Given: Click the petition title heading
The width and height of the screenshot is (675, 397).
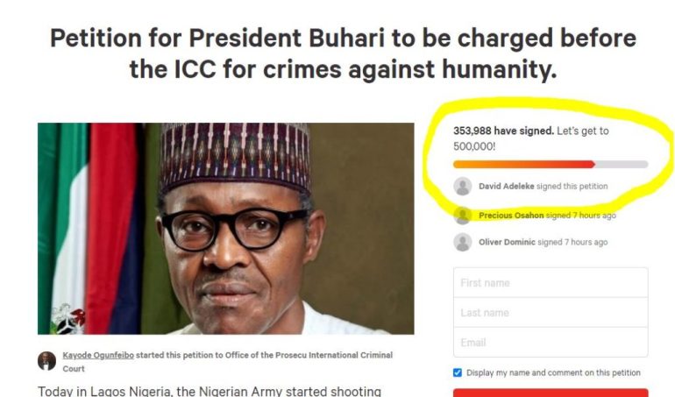Looking at the screenshot, I should tap(343, 54).
